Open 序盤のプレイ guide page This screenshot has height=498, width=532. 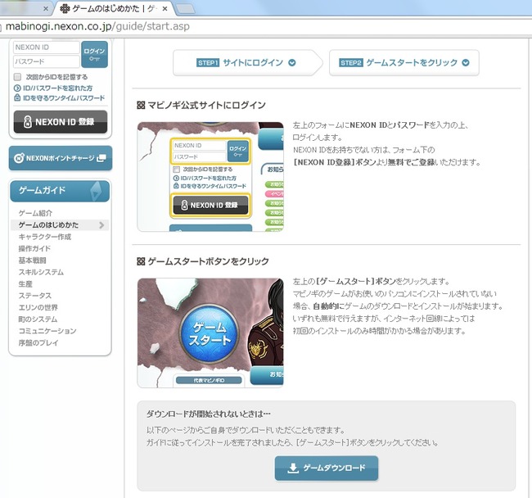38,343
